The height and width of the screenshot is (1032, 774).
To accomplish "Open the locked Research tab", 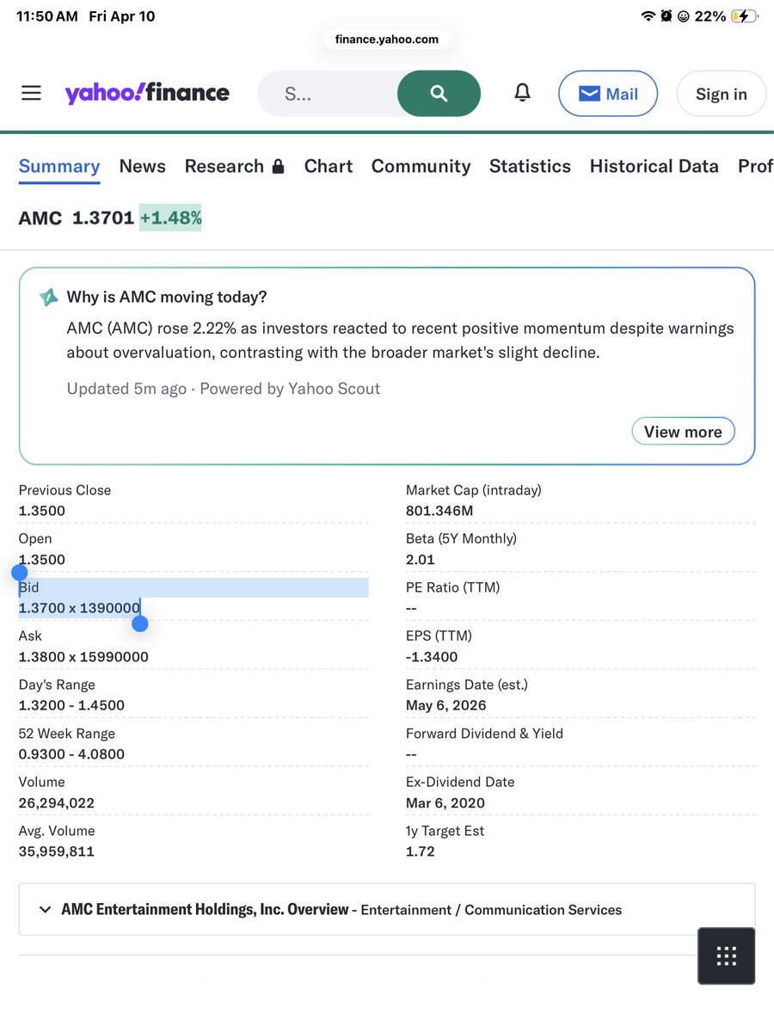I will [x=234, y=166].
